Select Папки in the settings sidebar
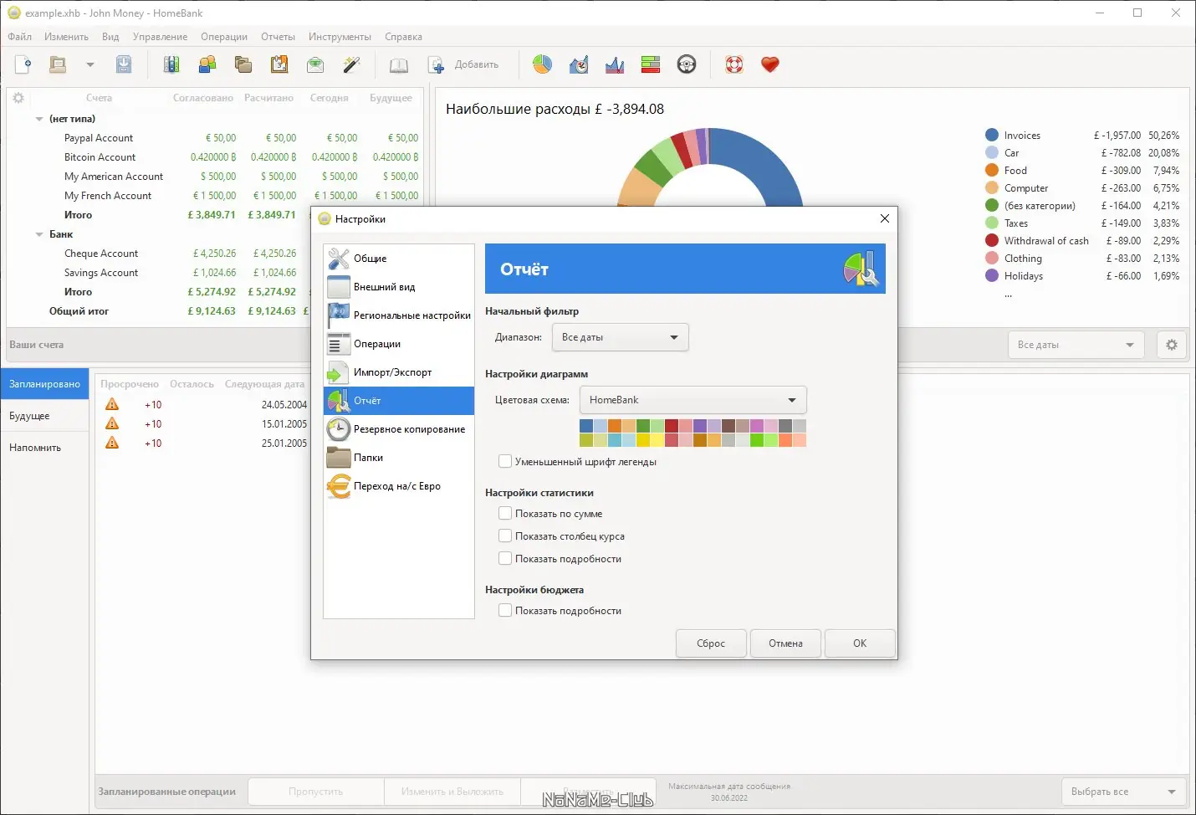 [x=399, y=458]
